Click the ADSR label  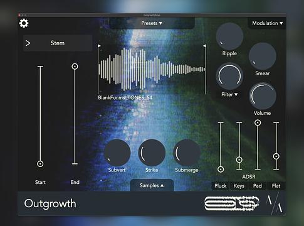pyautogui.click(x=249, y=177)
